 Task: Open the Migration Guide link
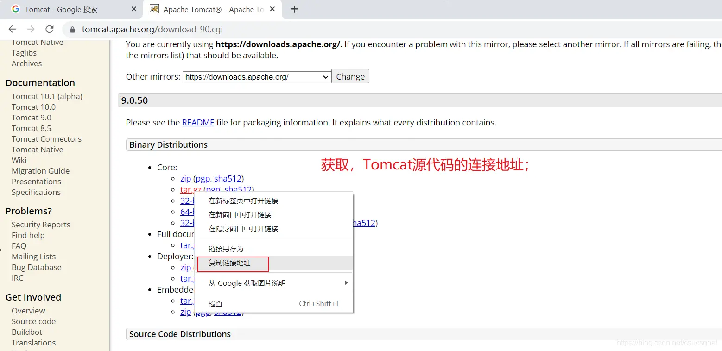tap(40, 171)
